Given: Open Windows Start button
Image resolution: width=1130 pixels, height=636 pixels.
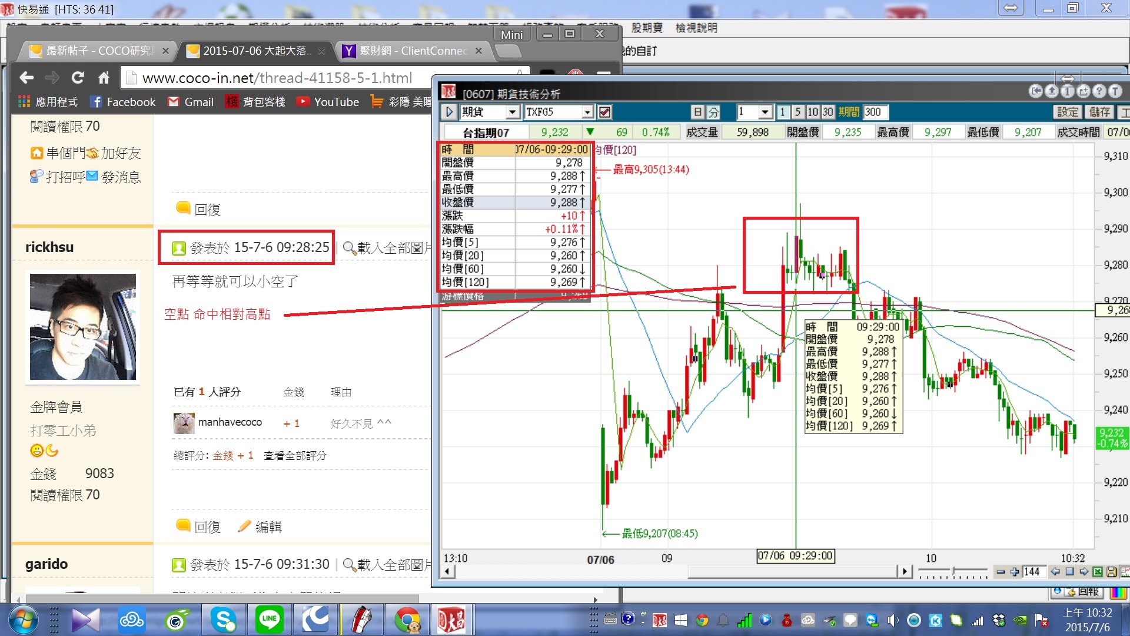Looking at the screenshot, I should tap(24, 620).
